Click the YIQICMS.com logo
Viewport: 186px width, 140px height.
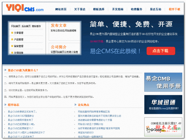pos(25,8)
